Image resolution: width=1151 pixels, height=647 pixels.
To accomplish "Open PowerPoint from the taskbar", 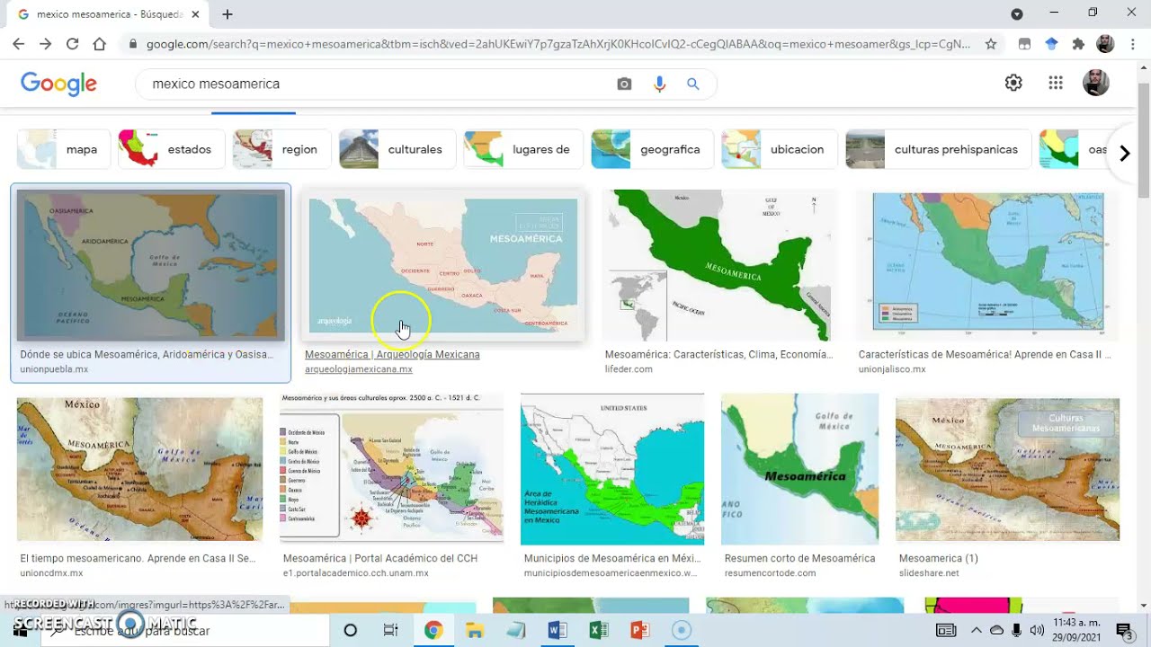I will coord(640,630).
